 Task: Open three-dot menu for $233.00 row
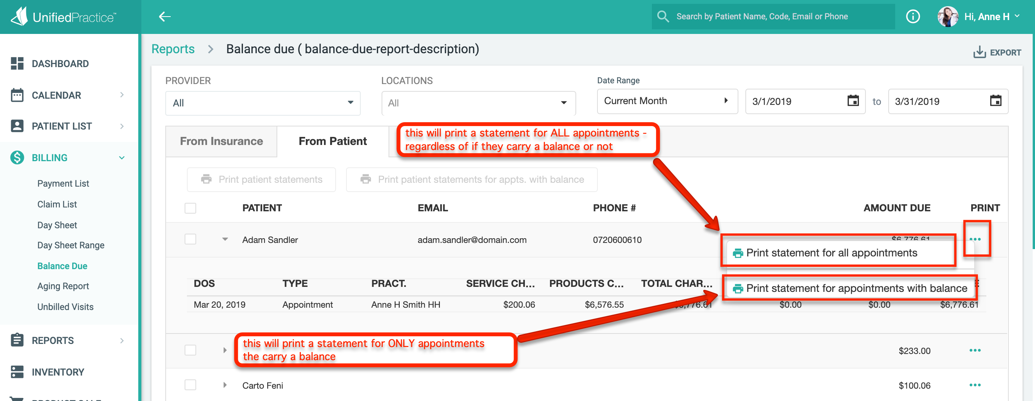tap(975, 350)
